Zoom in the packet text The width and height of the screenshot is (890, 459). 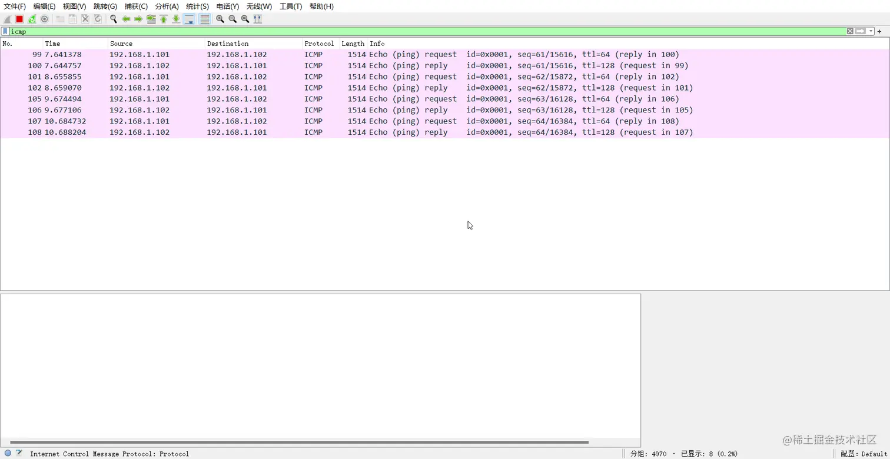tap(220, 19)
